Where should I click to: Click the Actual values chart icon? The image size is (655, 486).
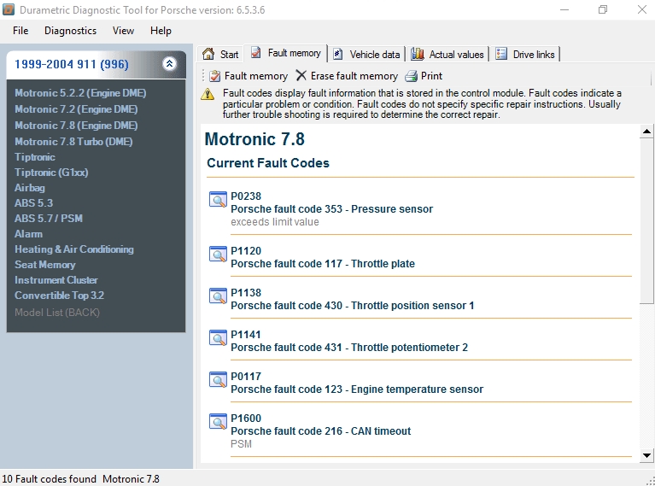[418, 54]
